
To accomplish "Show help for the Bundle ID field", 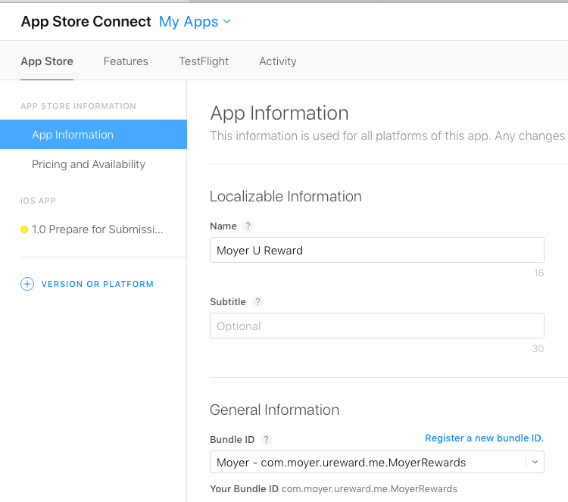I will pyautogui.click(x=266, y=439).
